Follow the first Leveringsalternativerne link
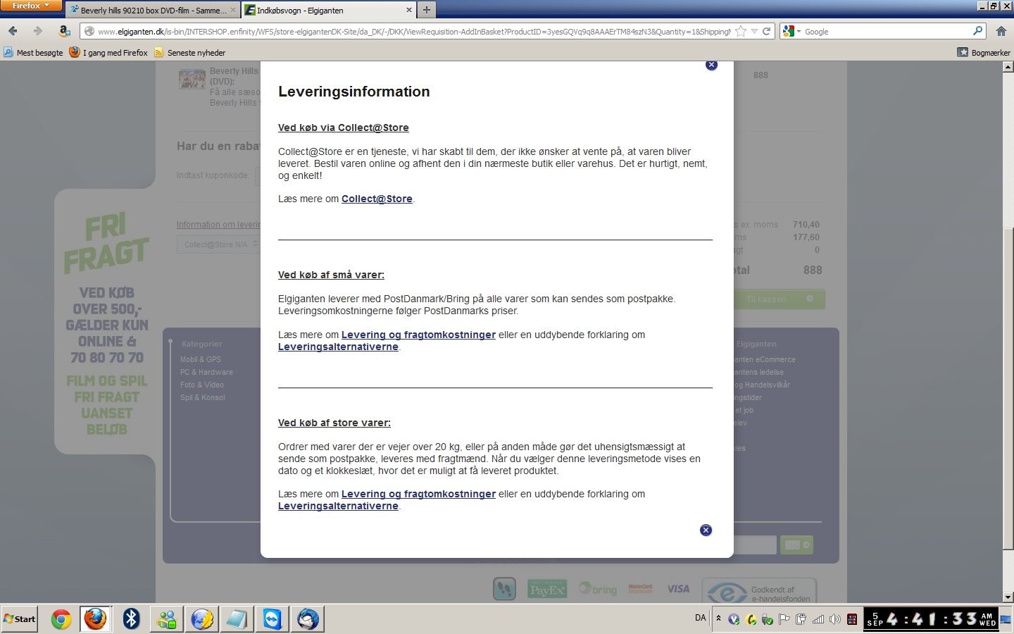 338,347
